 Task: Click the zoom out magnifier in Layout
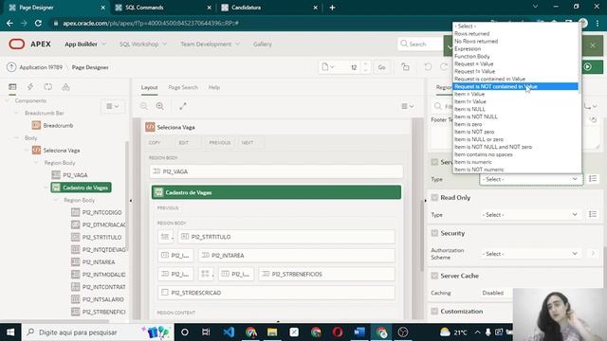(144, 106)
